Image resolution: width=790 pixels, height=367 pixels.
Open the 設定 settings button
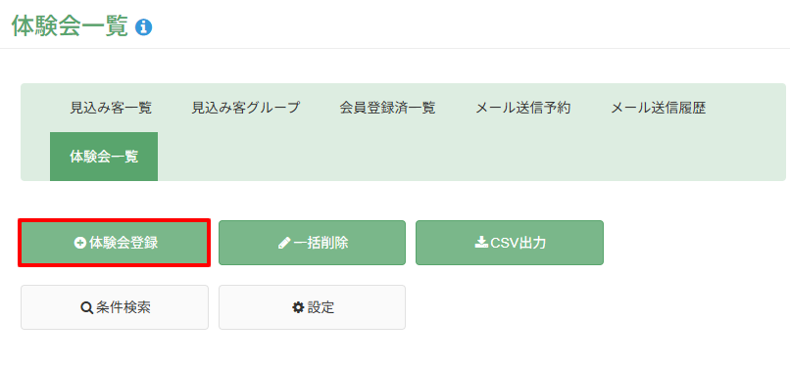[312, 307]
